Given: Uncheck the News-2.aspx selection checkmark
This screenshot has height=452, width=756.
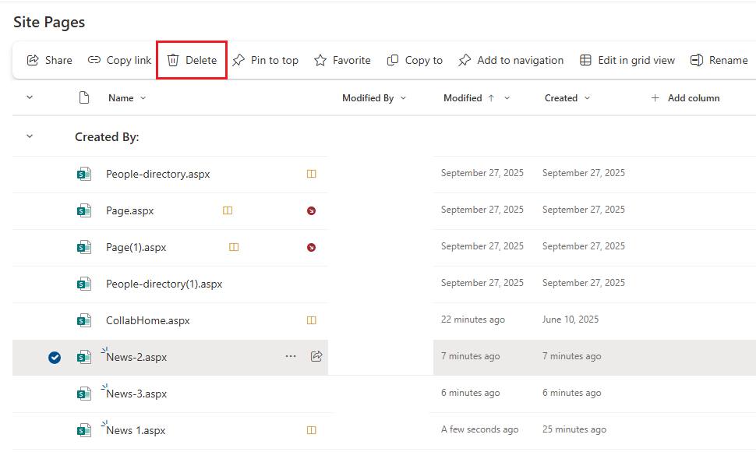Looking at the screenshot, I should tap(55, 358).
